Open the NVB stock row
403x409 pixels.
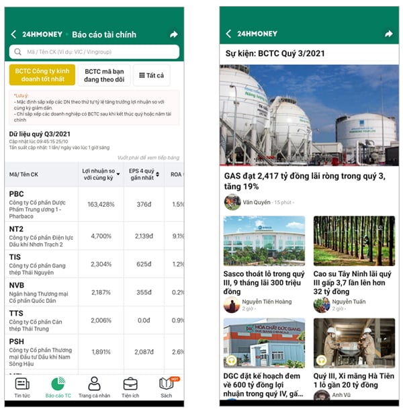[x=94, y=292]
